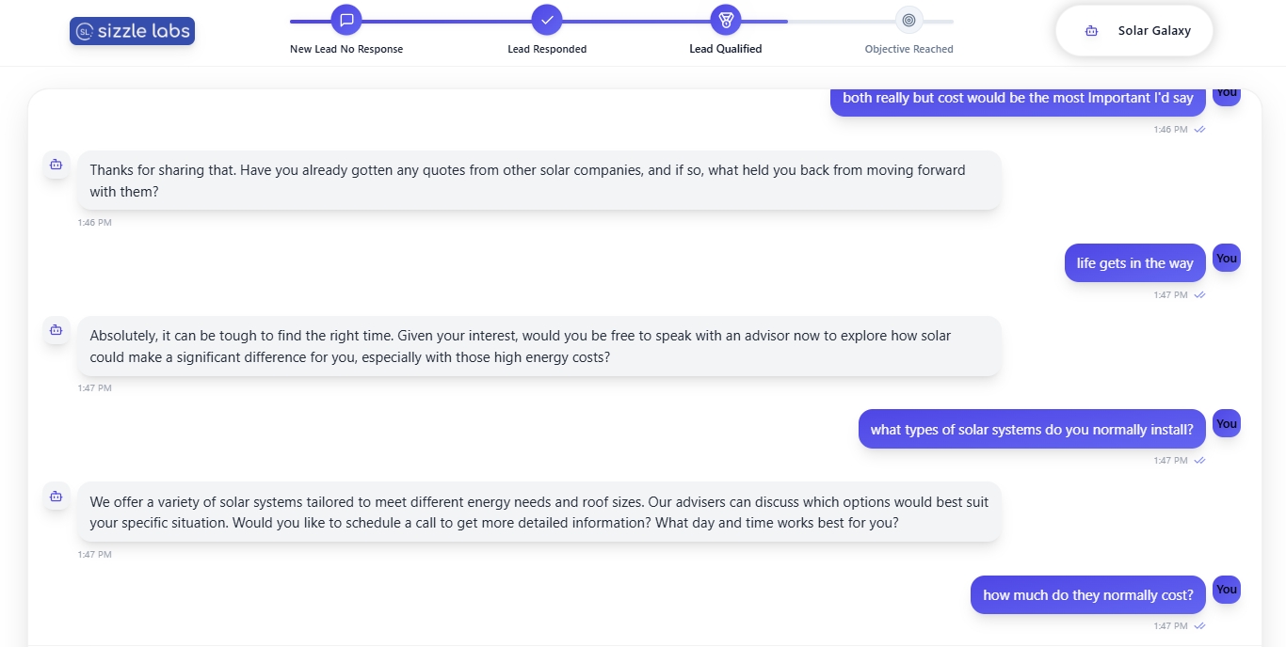Click read-receipt checkmarks under 'how much do they normally cost?'
The height and width of the screenshot is (647, 1286).
coord(1199,626)
